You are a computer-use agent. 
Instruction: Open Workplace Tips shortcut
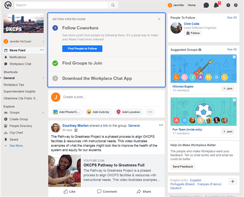(x=14, y=85)
